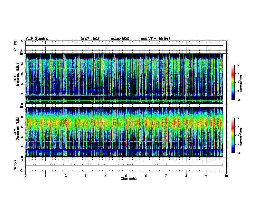This screenshot has height=197, width=255.
Task: Click the ch.1 spectrogram color scale bar
Action: point(233,82)
